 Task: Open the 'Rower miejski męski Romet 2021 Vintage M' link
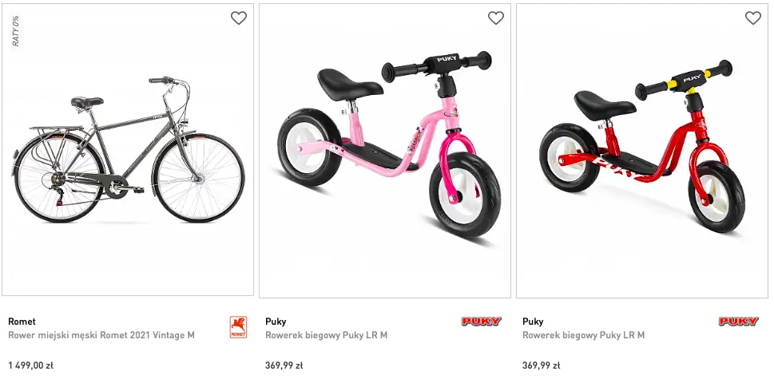[101, 335]
